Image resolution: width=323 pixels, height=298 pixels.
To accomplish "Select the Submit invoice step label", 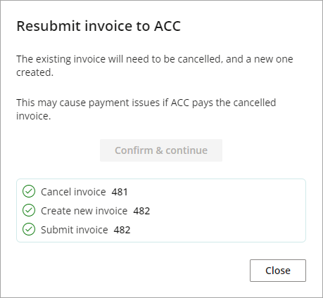I will [75, 230].
